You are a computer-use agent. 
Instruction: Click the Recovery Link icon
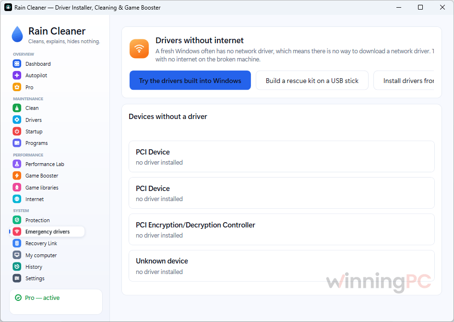pyautogui.click(x=17, y=243)
